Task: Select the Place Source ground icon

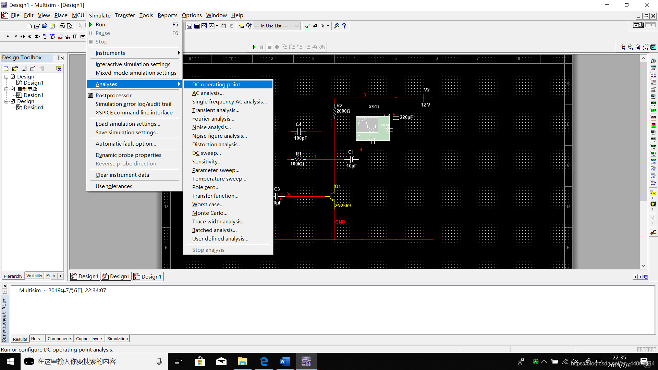Action: pos(8,37)
